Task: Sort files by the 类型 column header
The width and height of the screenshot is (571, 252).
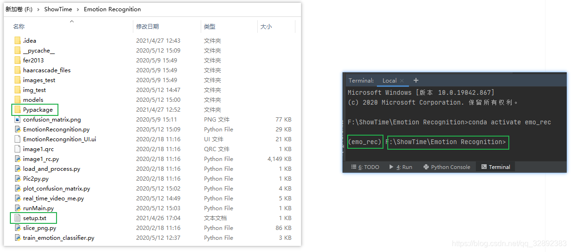Action: 210,27
